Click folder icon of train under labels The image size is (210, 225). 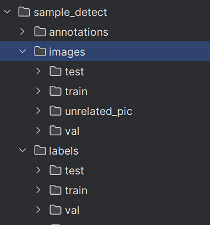click(56, 190)
